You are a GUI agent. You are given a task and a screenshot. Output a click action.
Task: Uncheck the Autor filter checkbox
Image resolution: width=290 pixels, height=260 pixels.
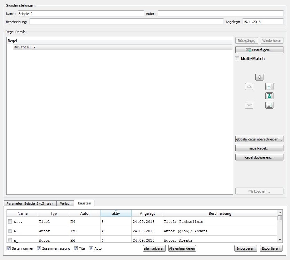[x=91, y=248]
